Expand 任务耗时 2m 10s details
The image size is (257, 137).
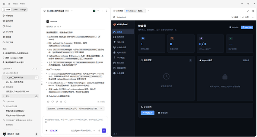point(54,26)
